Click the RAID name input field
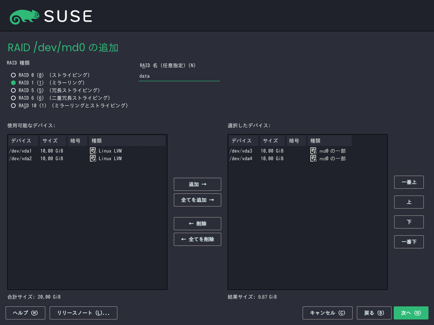The width and height of the screenshot is (434, 325). point(179,76)
